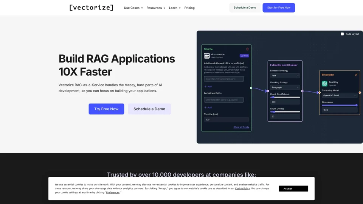Delete the Source node with trash icon
Viewport: 363px width, 204px height.
pyautogui.click(x=247, y=49)
